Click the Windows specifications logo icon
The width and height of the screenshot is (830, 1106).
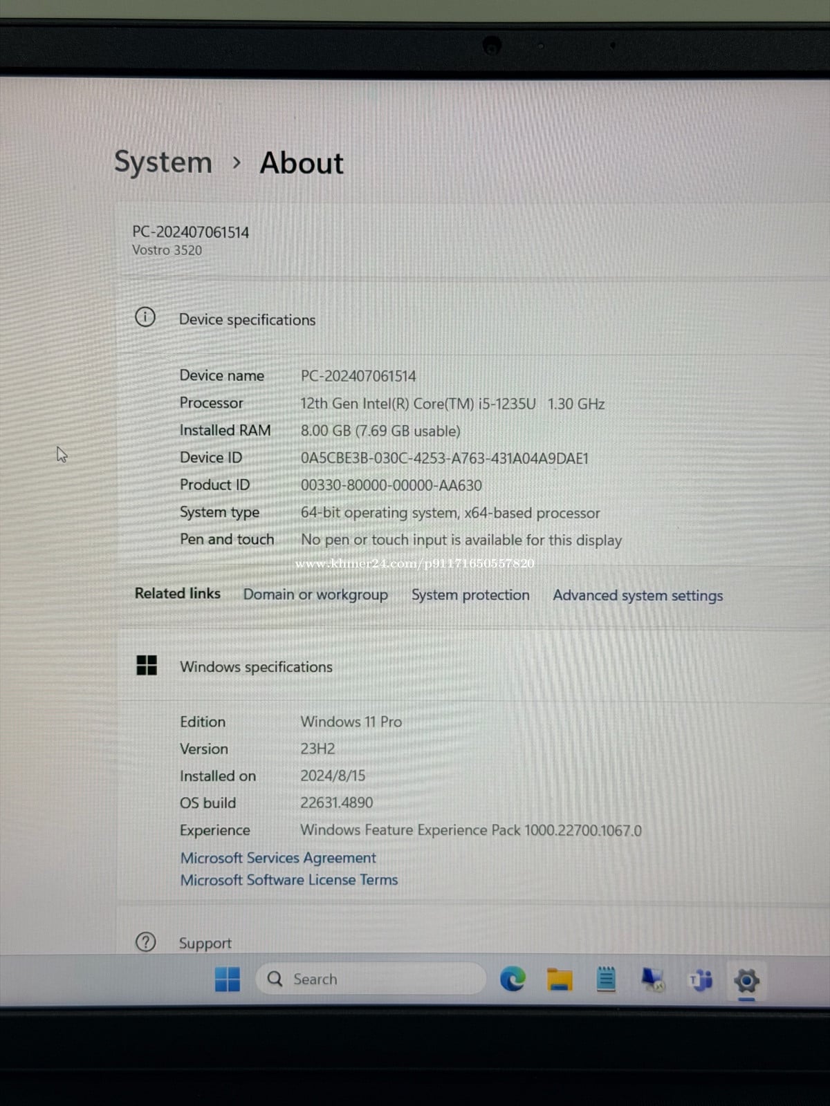(x=147, y=665)
